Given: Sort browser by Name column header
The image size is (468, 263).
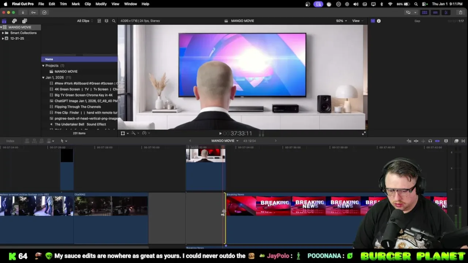Looking at the screenshot, I should coord(79,59).
